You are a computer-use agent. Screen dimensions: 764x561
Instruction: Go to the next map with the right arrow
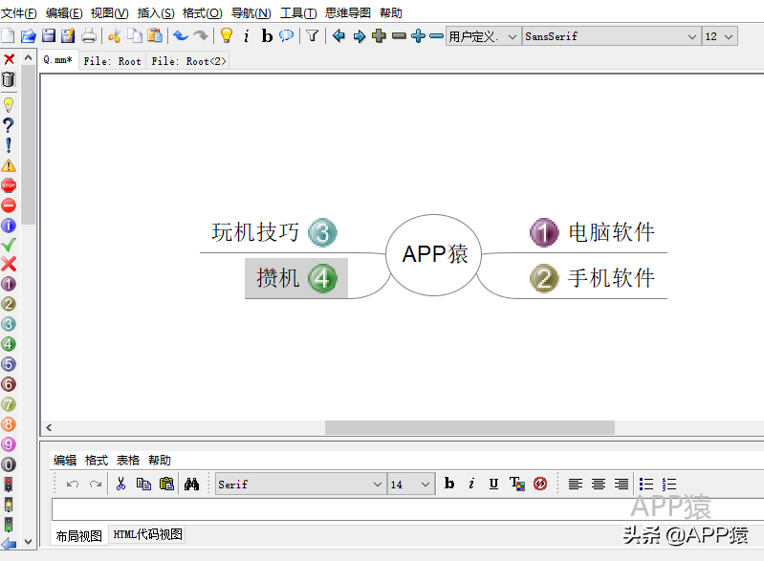point(359,36)
